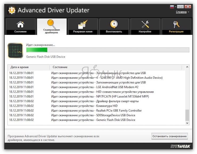Click the Systweak logo in footer
197x154 pixels.
(180, 146)
